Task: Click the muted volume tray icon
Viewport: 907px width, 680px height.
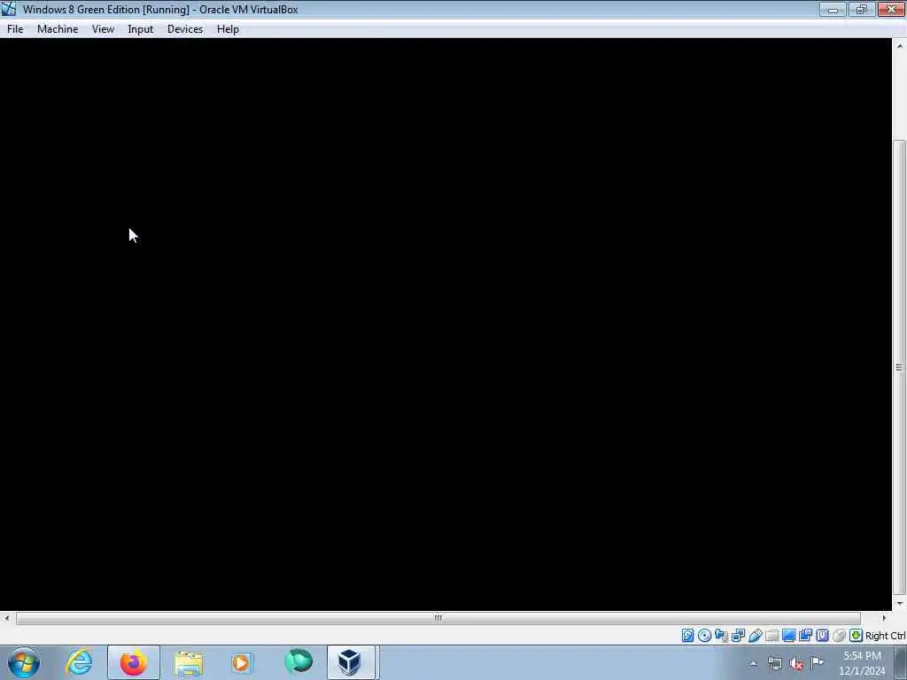Action: pos(796,664)
